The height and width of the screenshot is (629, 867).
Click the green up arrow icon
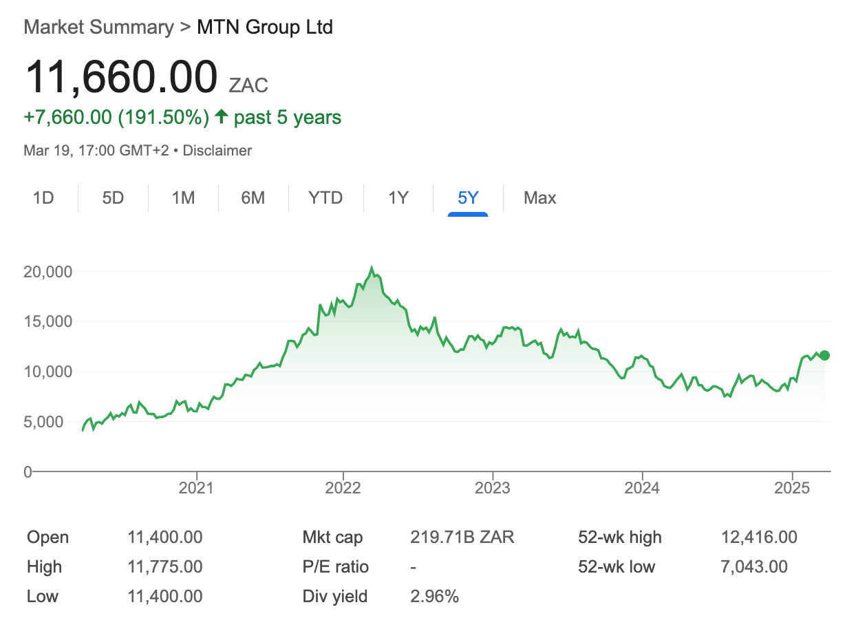click(x=221, y=117)
